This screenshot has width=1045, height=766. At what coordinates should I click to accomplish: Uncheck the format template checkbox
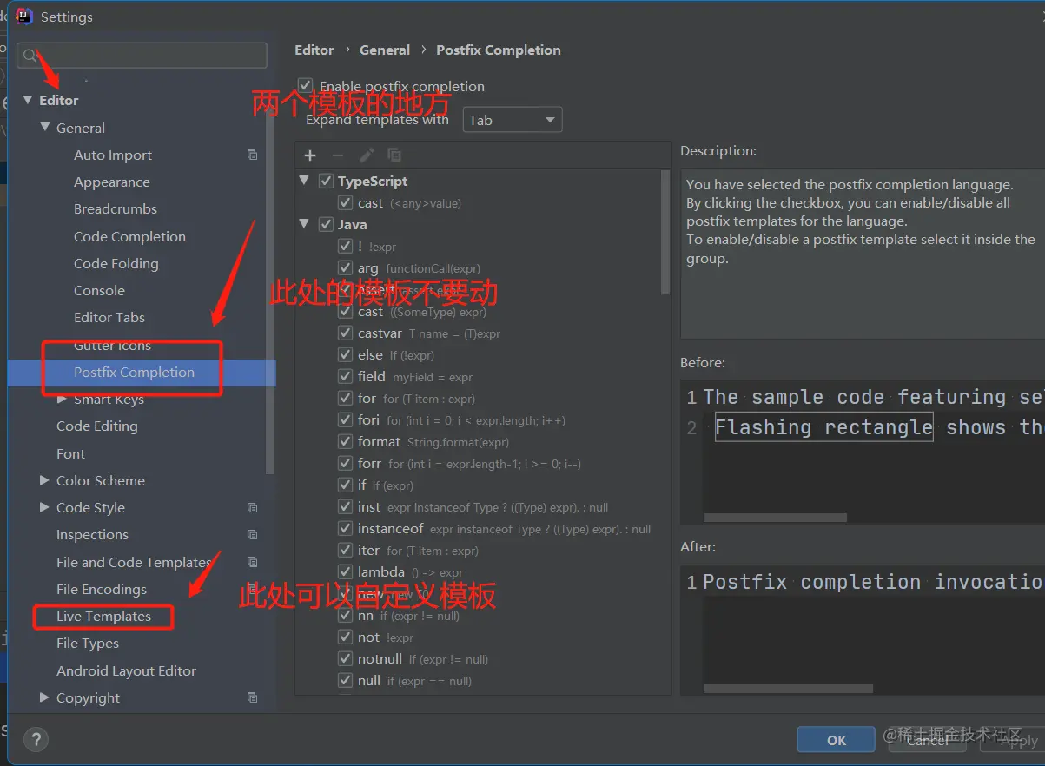coord(345,441)
